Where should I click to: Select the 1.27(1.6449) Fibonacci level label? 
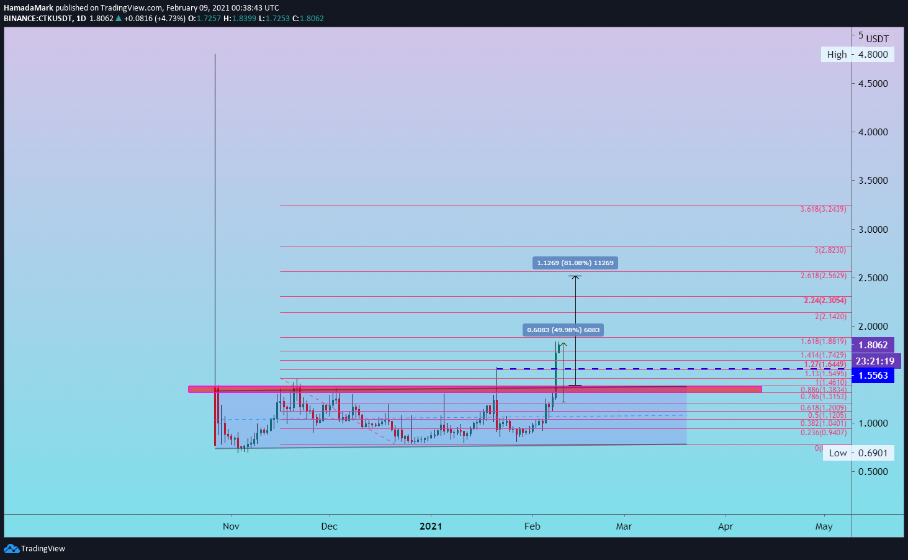click(x=825, y=364)
